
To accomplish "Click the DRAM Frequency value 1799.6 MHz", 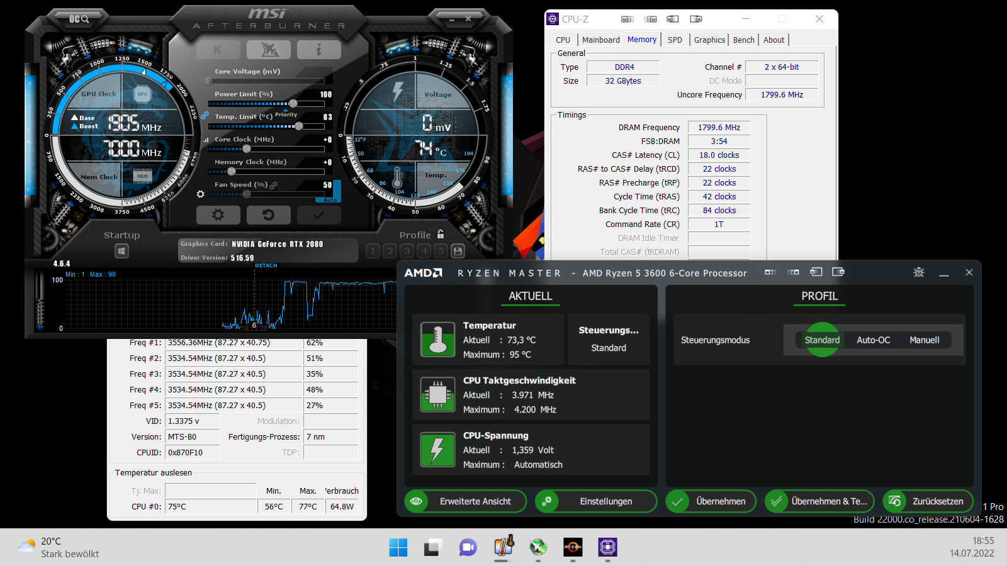I will coord(719,127).
